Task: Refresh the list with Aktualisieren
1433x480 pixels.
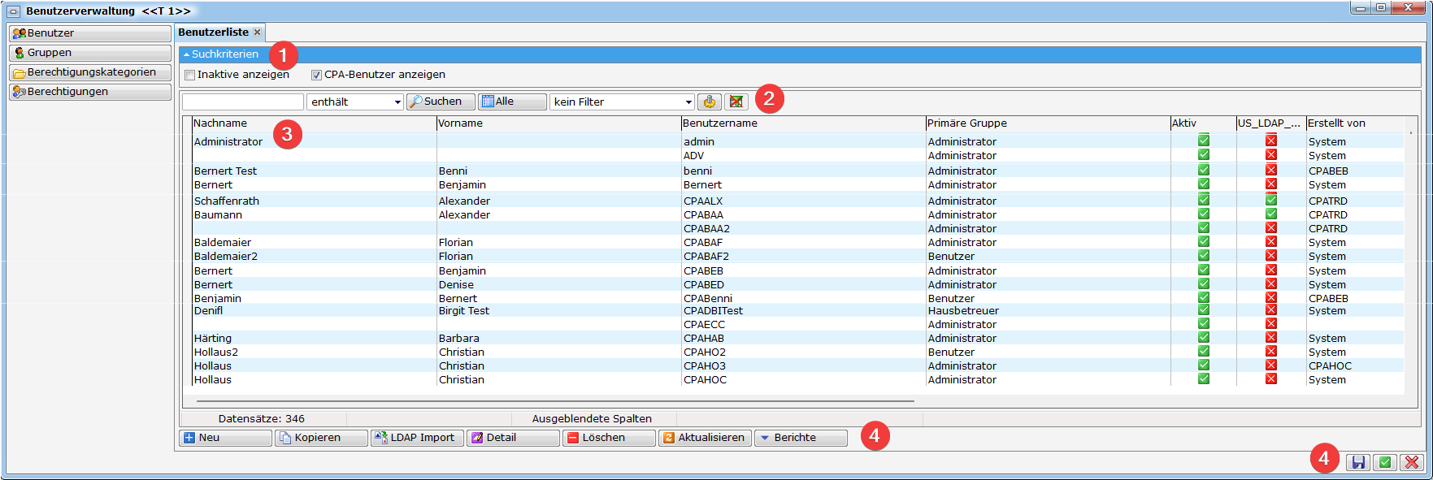Action: coord(704,438)
